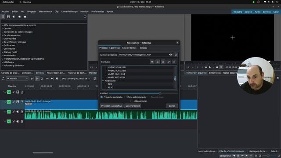281x158 pixels.
Task: Lock the V1 track
Action: 22,102
